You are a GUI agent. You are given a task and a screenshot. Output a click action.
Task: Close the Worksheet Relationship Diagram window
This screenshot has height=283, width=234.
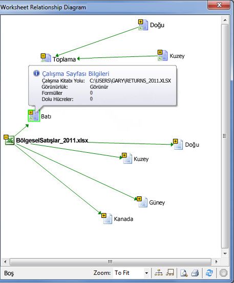[219, 5]
